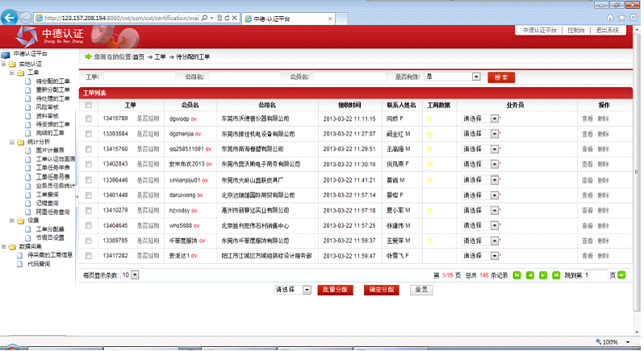
Task: Open 控制台 in the top menu
Action: (576, 30)
